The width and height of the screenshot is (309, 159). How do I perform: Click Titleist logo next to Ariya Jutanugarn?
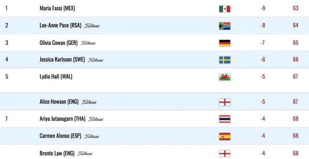pos(96,119)
